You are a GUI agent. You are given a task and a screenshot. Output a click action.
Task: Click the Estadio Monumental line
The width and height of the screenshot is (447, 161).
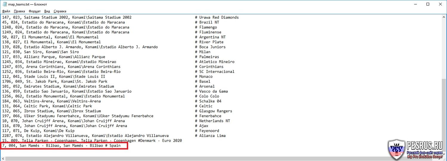111,96
